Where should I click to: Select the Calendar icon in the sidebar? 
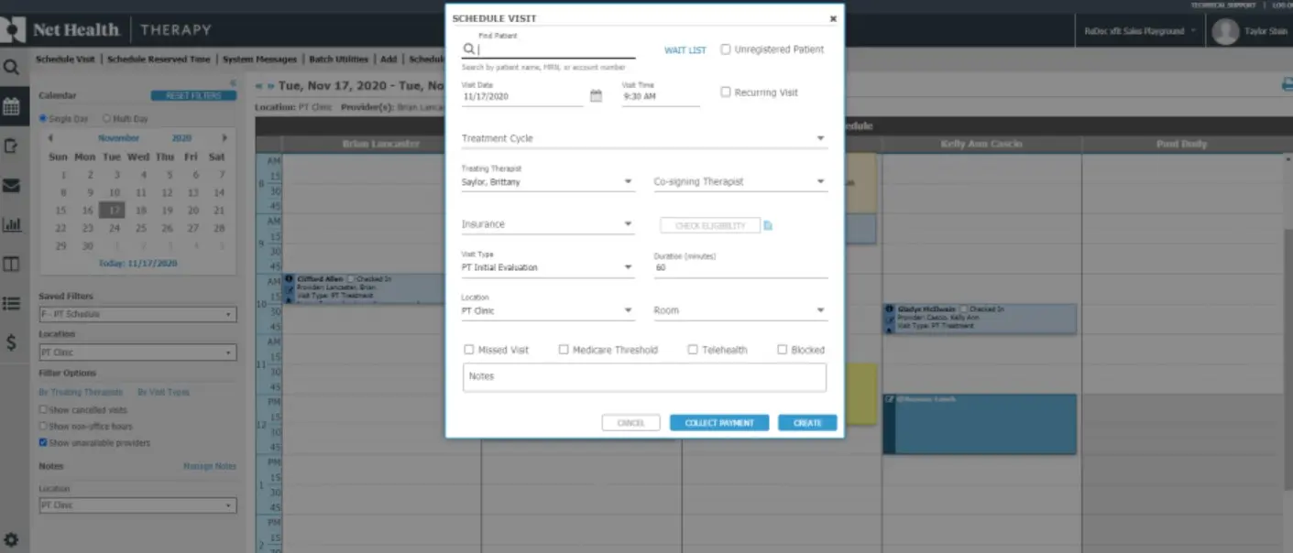(12, 106)
